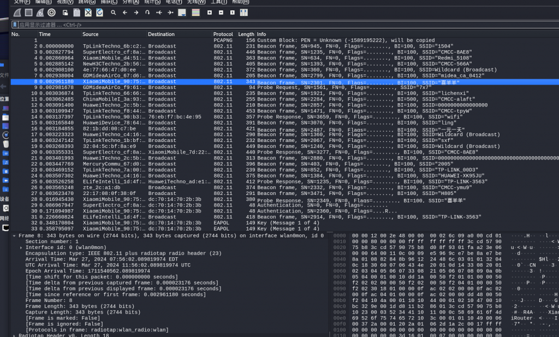Zoom in packet text
The image size is (559, 337).
coord(210,13)
